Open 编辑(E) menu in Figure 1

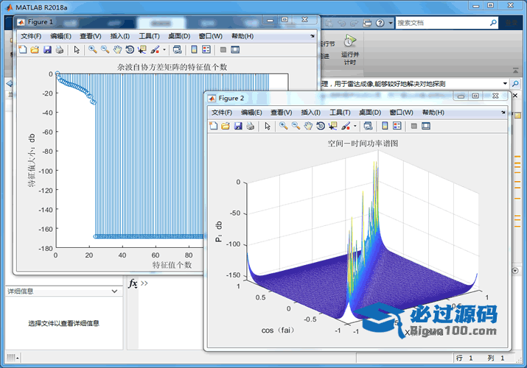[61, 36]
